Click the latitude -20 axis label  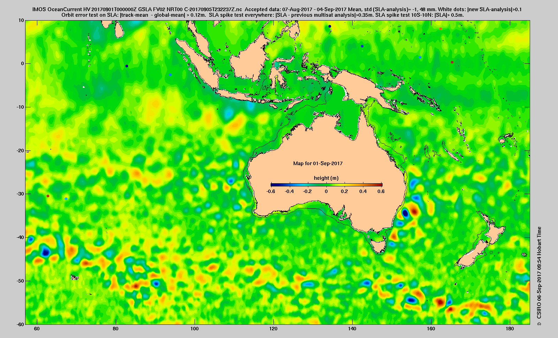click(x=20, y=151)
